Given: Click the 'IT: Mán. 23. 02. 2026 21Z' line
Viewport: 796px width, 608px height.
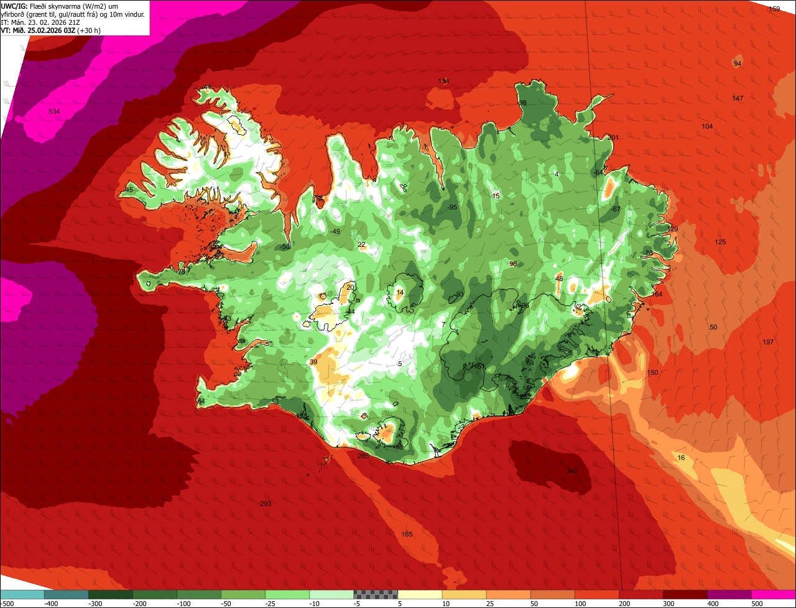Looking at the screenshot, I should click(x=40, y=22).
